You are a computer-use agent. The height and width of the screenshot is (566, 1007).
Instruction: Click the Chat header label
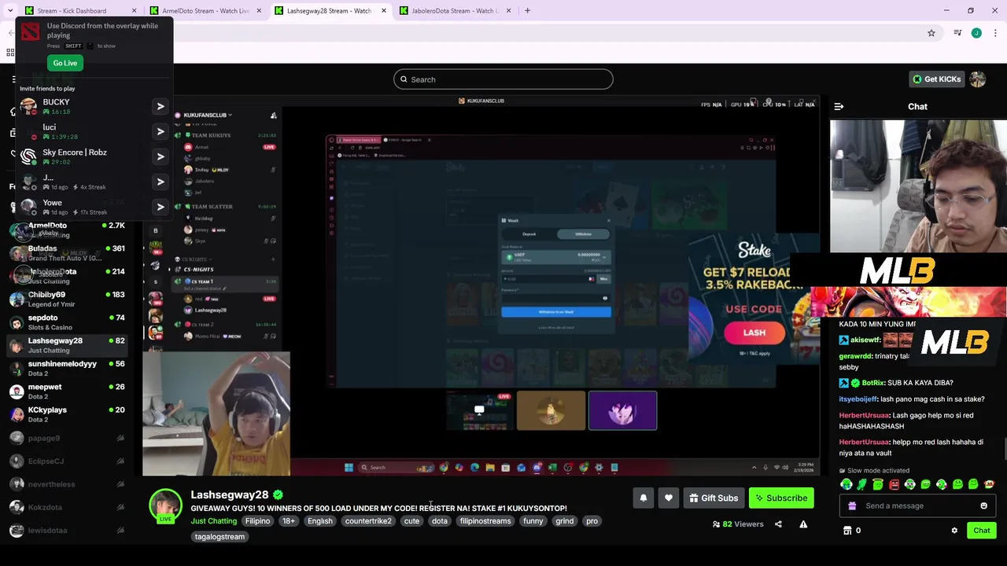917,107
